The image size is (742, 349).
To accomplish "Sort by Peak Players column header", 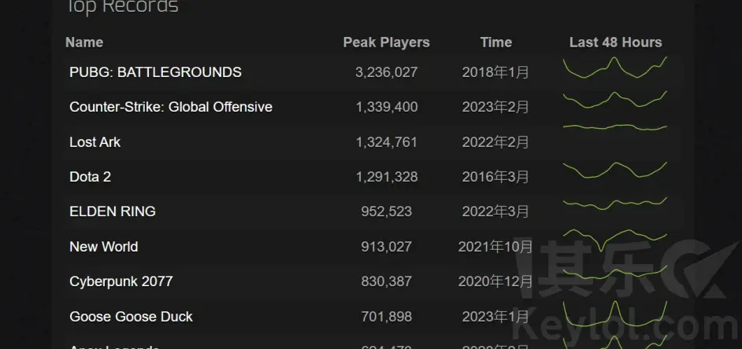I will pyautogui.click(x=386, y=42).
